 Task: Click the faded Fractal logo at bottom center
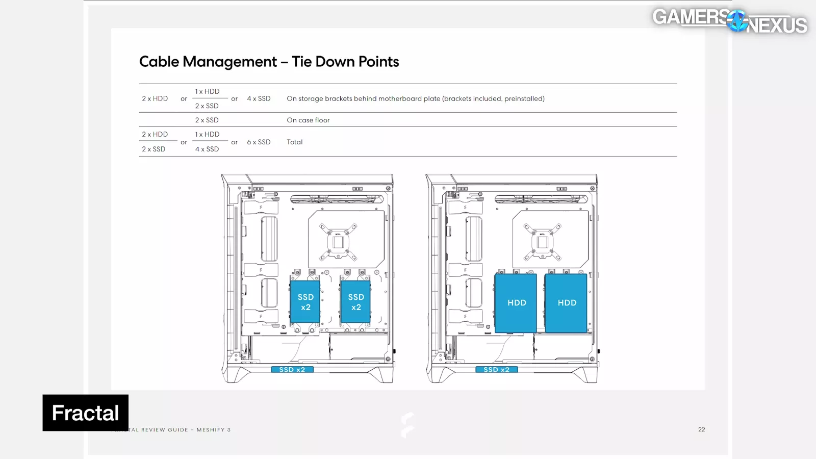pyautogui.click(x=407, y=425)
